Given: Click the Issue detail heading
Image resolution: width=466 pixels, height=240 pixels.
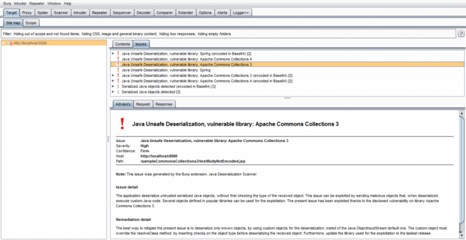Looking at the screenshot, I should click(127, 187).
